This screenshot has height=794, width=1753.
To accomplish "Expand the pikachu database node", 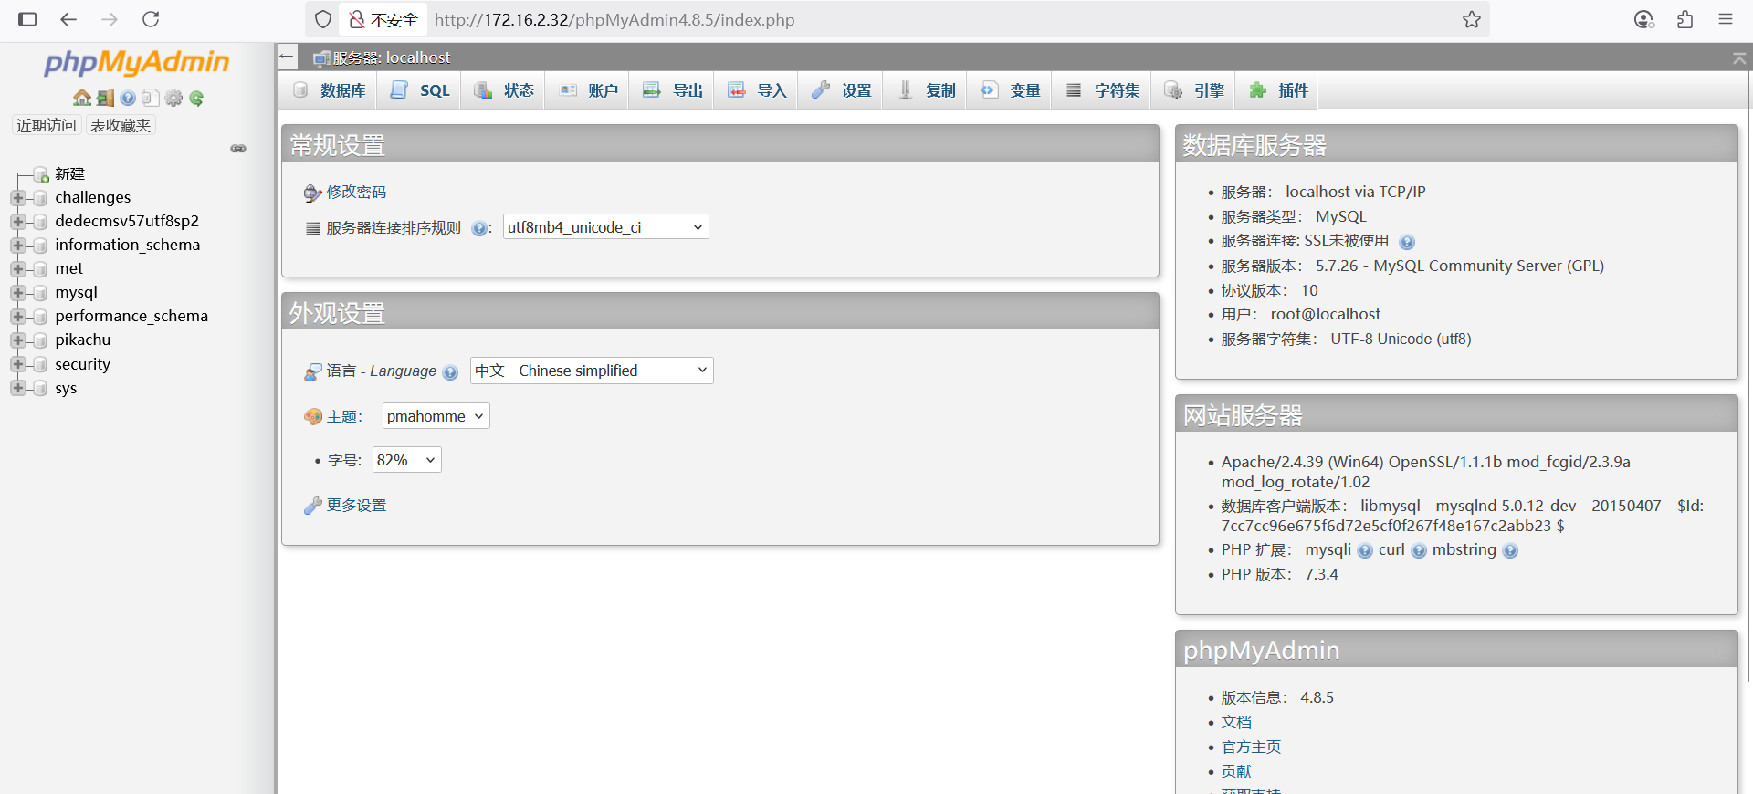I will 17,340.
